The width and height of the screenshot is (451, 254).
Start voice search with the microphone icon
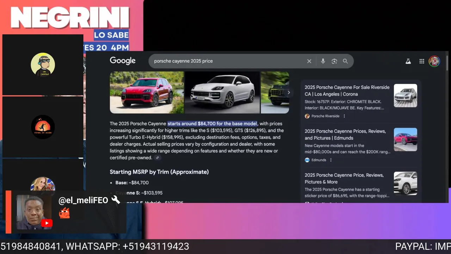(x=323, y=61)
